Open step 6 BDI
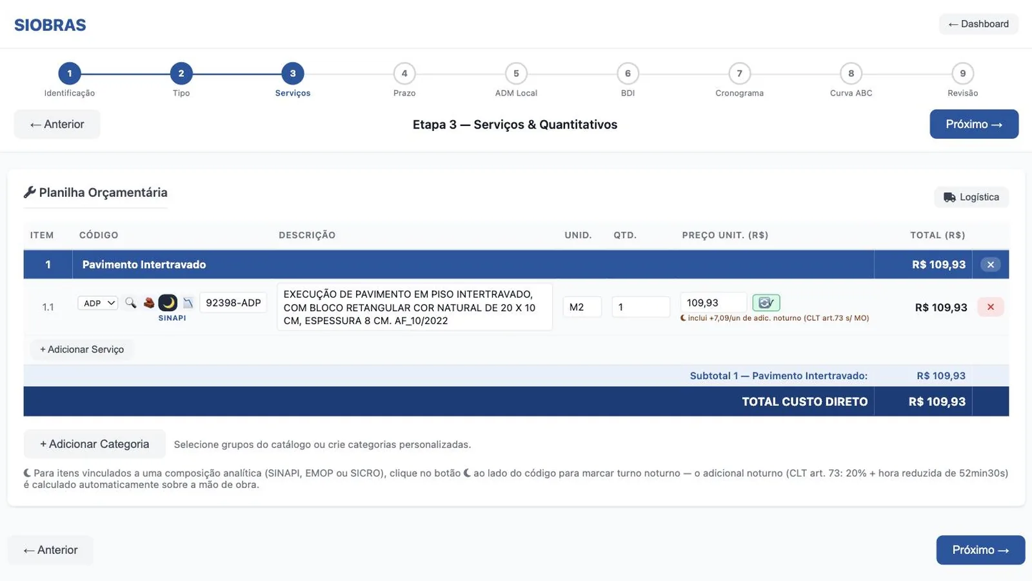Viewport: 1032px width, 581px height. tap(628, 74)
